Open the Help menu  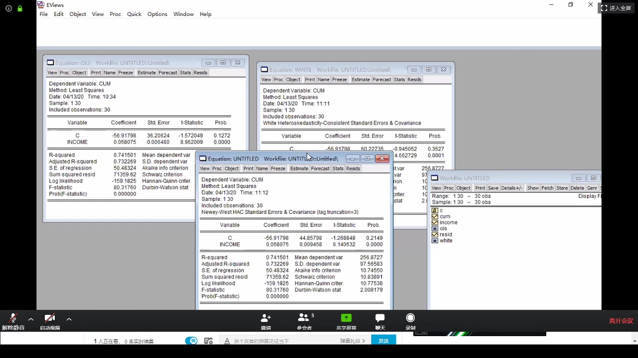coord(205,14)
